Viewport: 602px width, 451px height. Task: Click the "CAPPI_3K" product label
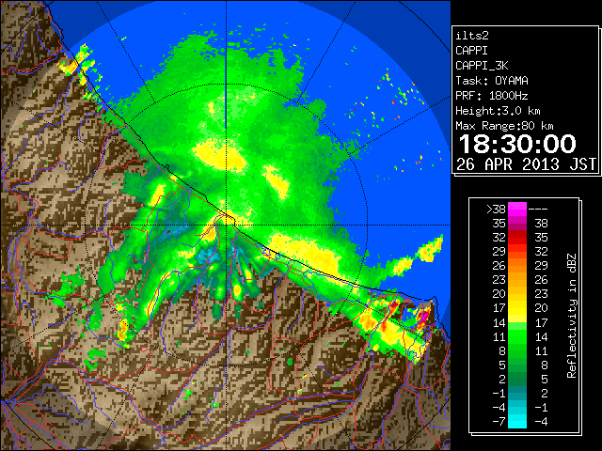[x=482, y=66]
